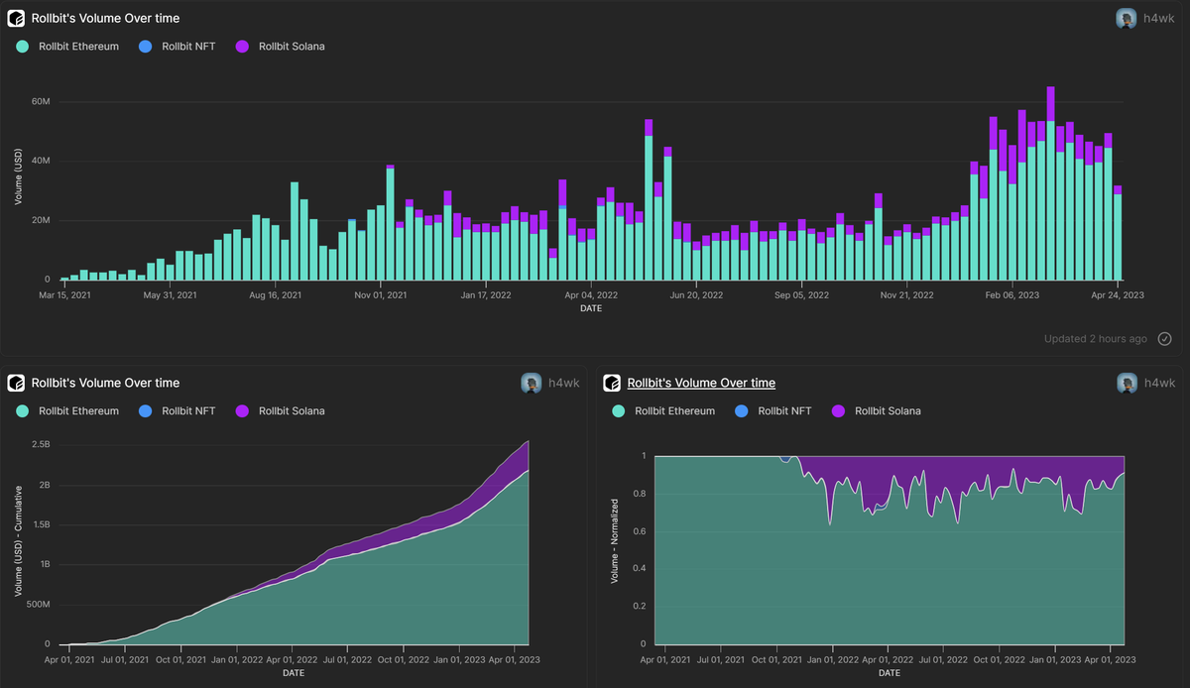1190x688 pixels.
Task: Open h4wk username link in normalized chart header
Action: [x=1159, y=383]
